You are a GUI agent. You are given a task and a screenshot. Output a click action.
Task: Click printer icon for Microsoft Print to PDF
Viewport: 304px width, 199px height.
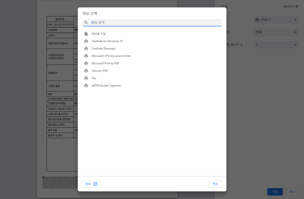[x=86, y=63]
